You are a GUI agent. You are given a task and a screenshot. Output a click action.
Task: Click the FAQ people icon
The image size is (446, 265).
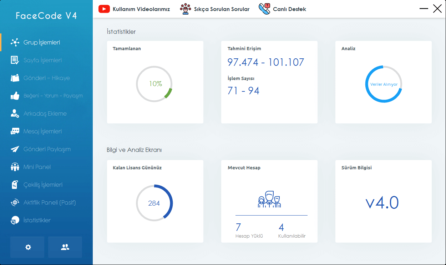tap(185, 9)
